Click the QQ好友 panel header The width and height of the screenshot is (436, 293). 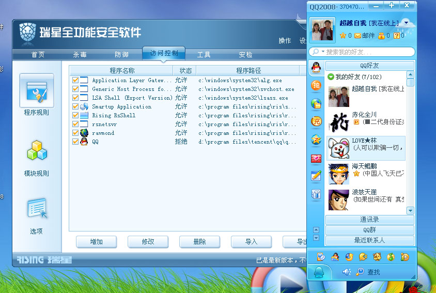369,66
